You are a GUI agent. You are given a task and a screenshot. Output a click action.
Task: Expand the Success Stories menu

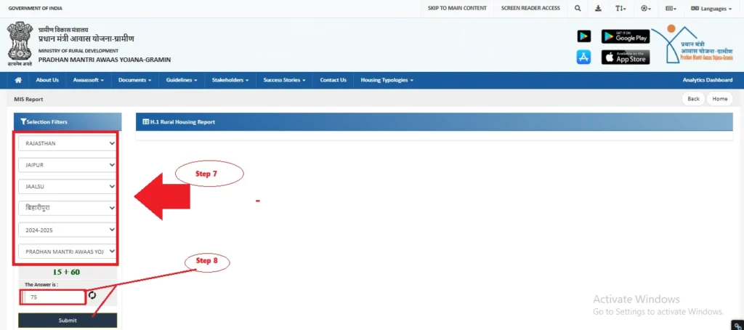point(285,80)
